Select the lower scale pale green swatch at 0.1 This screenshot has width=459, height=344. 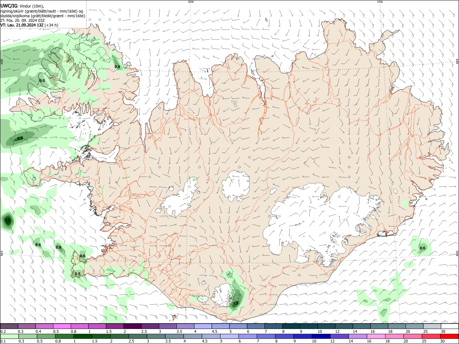9,336
